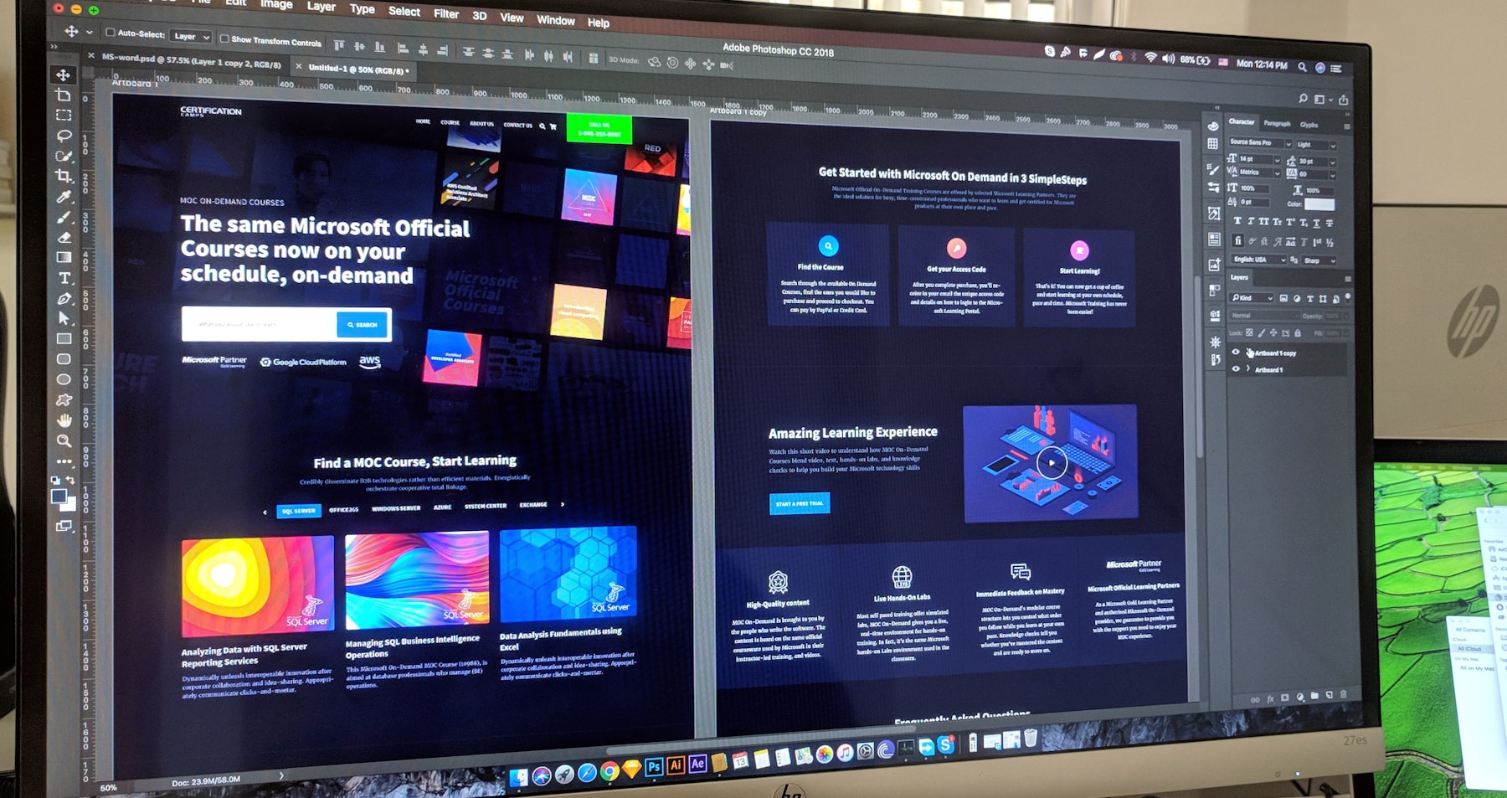The image size is (1507, 798).
Task: Select the Zoom tool
Action: [x=64, y=440]
